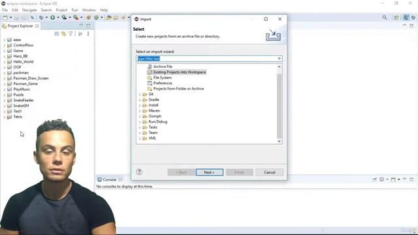Viewport: 418px width, 235px height.
Task: Expand the Tetris project in Project Explorer
Action: click(x=4, y=117)
